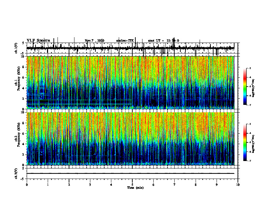Select the "Time (min)" axis title
The width and height of the screenshot is (268, 207).
[135, 188]
